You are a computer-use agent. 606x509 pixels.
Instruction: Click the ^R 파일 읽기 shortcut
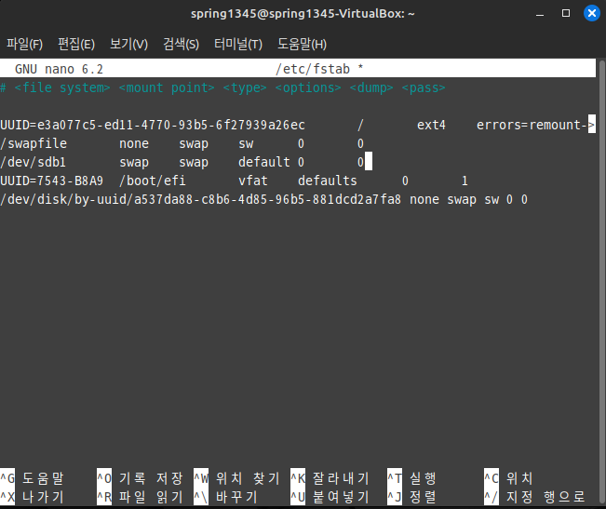(x=140, y=497)
